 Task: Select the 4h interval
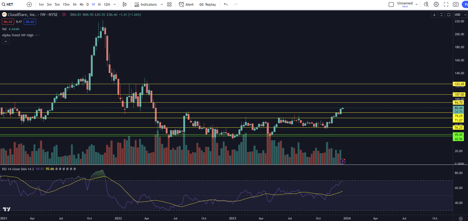pyautogui.click(x=81, y=4)
